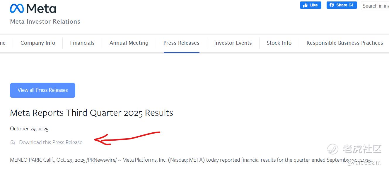Open the Company Info menu
The image size is (389, 171).
(x=38, y=43)
